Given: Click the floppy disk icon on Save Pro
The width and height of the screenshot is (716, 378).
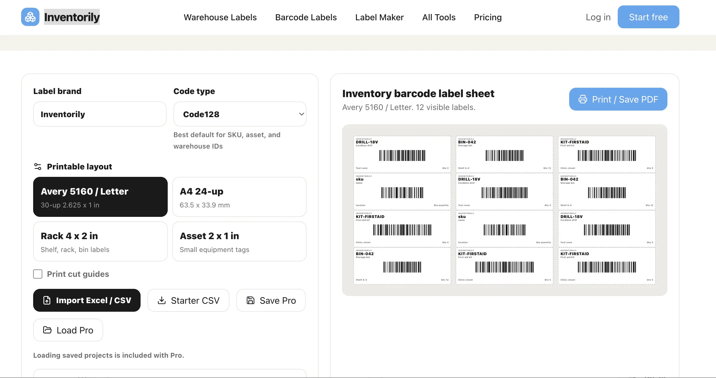Looking at the screenshot, I should 251,300.
